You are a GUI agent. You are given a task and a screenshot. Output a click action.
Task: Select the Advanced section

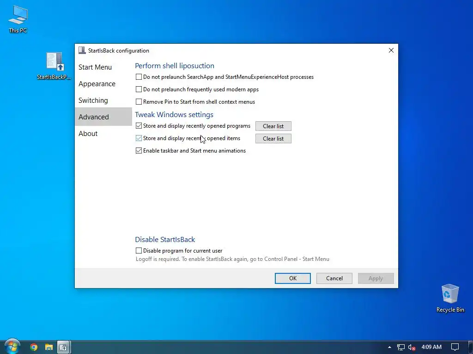pos(103,117)
